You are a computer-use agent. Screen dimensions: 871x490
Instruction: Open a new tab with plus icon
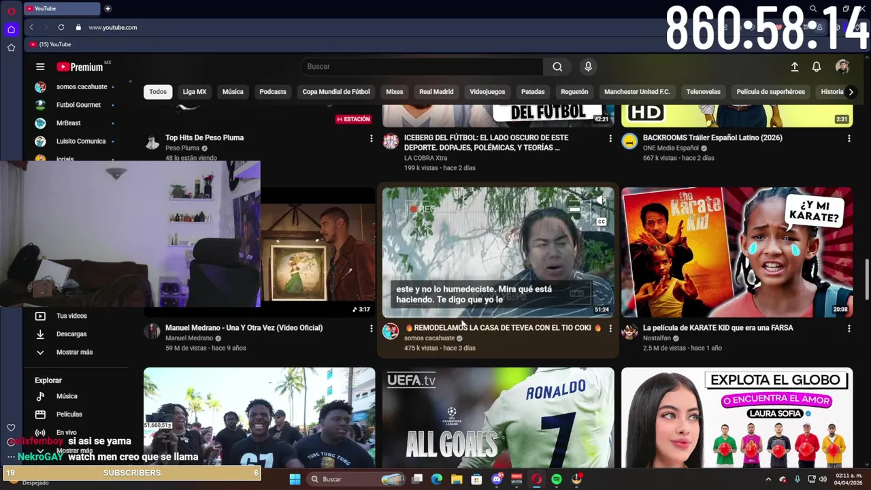click(108, 8)
